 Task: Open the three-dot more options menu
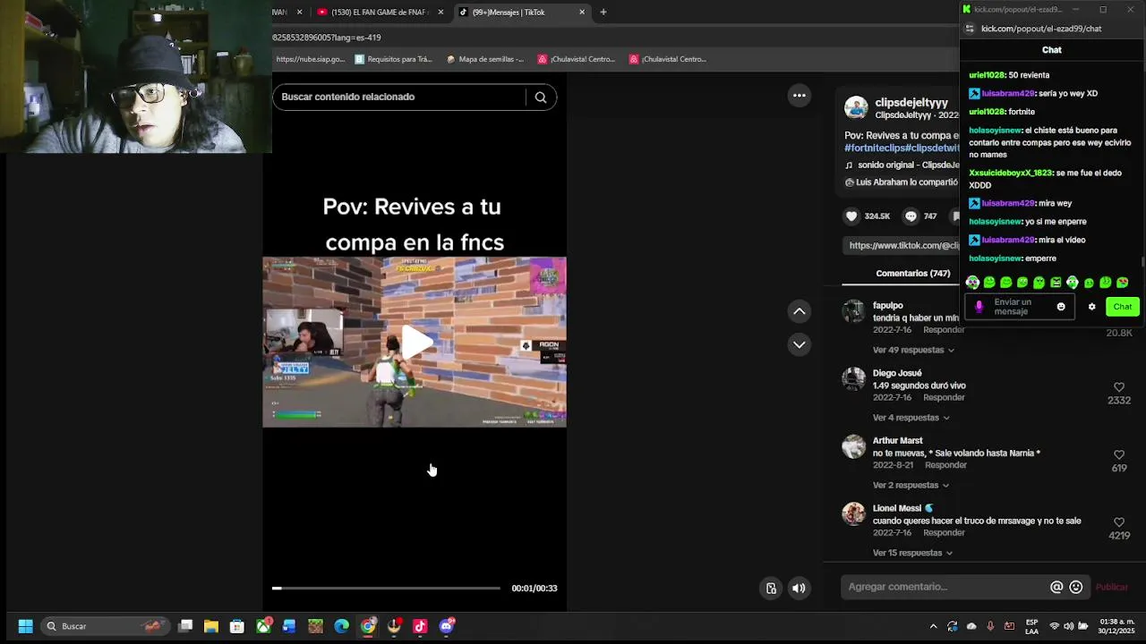tap(800, 96)
